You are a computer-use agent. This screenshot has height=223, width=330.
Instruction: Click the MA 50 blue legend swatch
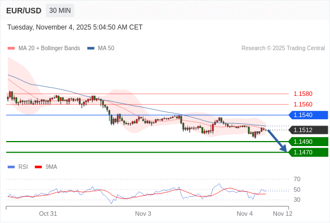point(91,49)
